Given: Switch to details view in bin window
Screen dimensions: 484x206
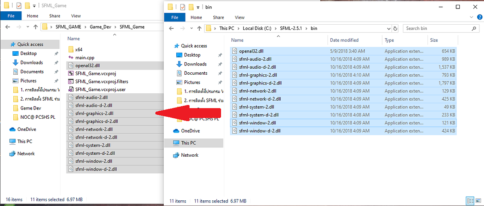Looking at the screenshot, I should pos(470,201).
